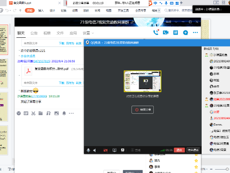
Task: Click the WPS 开发工具 ribbon tab
Action: pyautogui.click(x=123, y=11)
